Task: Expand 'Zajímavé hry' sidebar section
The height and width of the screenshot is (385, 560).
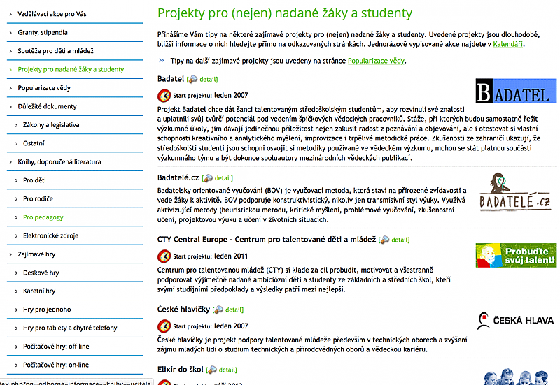Action: tap(41, 254)
